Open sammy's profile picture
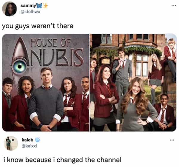179x167 pixels. point(10,9)
